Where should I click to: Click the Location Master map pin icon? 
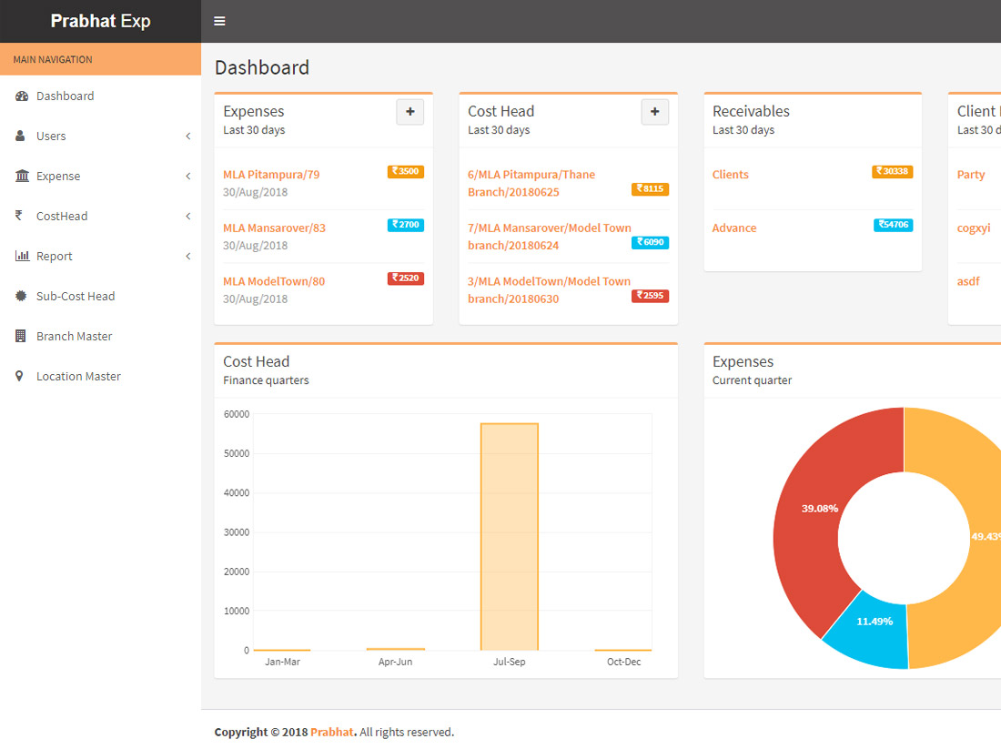click(19, 377)
